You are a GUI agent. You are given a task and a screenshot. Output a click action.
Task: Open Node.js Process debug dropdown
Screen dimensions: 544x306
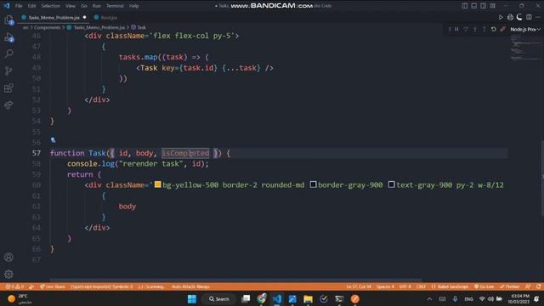tap(525, 30)
